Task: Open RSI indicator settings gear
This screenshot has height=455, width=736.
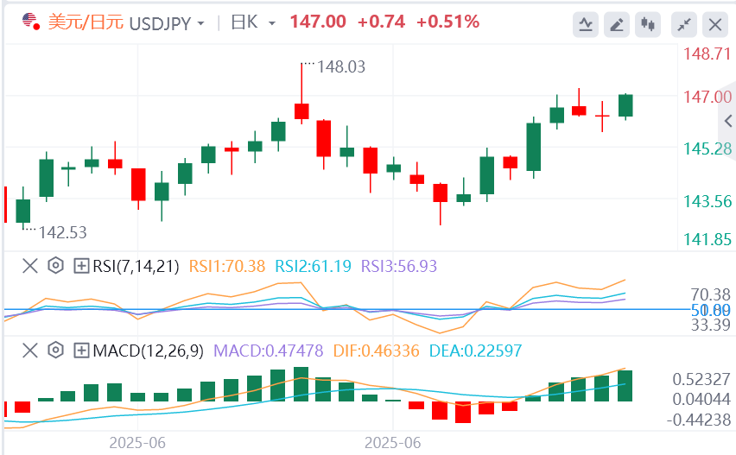Action: pyautogui.click(x=56, y=266)
